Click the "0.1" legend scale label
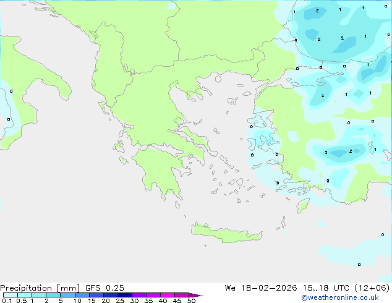Image resolution: width=392 pixels, height=303 pixels. coord(7,301)
